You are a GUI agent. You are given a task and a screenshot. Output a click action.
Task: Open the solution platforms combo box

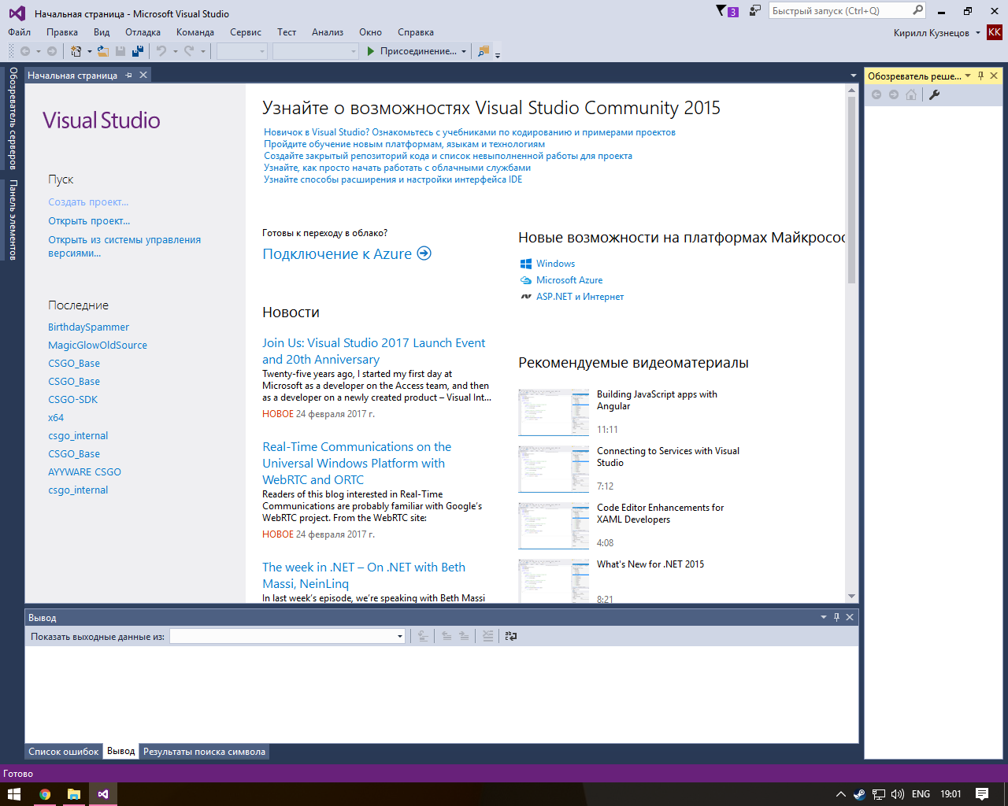(315, 51)
